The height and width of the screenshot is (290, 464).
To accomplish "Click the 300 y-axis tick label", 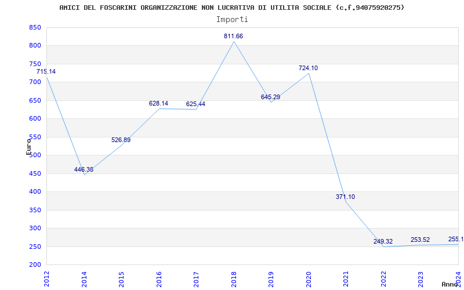I will click(35, 229).
